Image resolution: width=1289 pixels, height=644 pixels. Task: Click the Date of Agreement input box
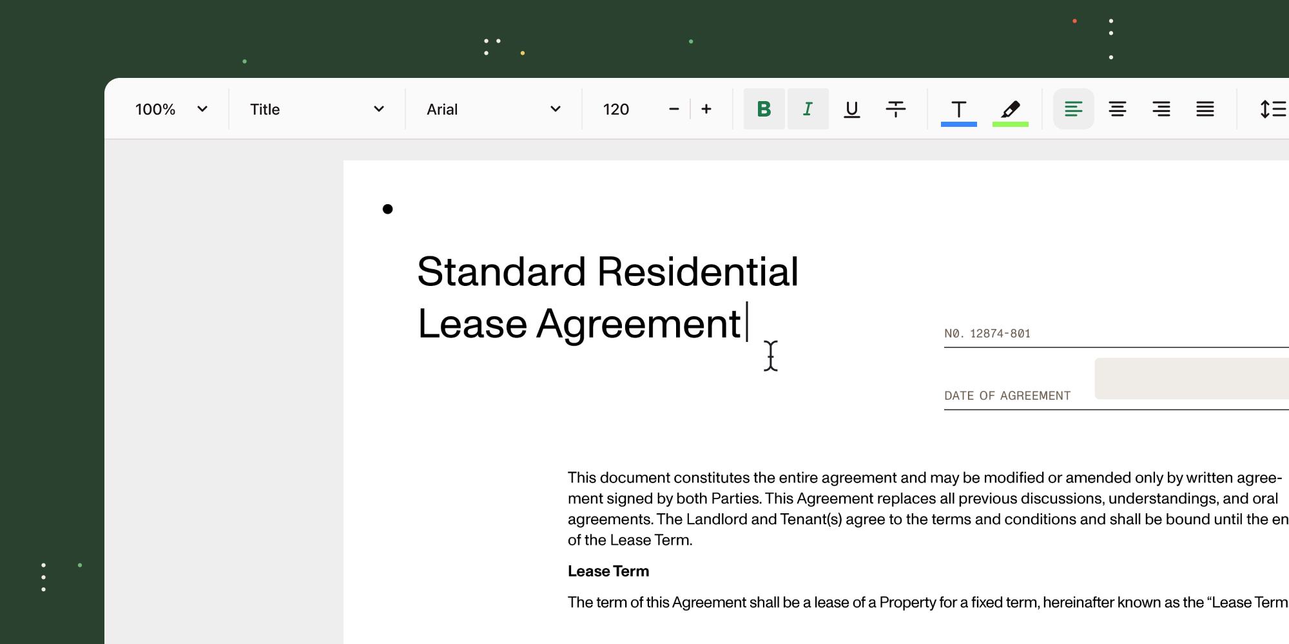tap(1191, 379)
